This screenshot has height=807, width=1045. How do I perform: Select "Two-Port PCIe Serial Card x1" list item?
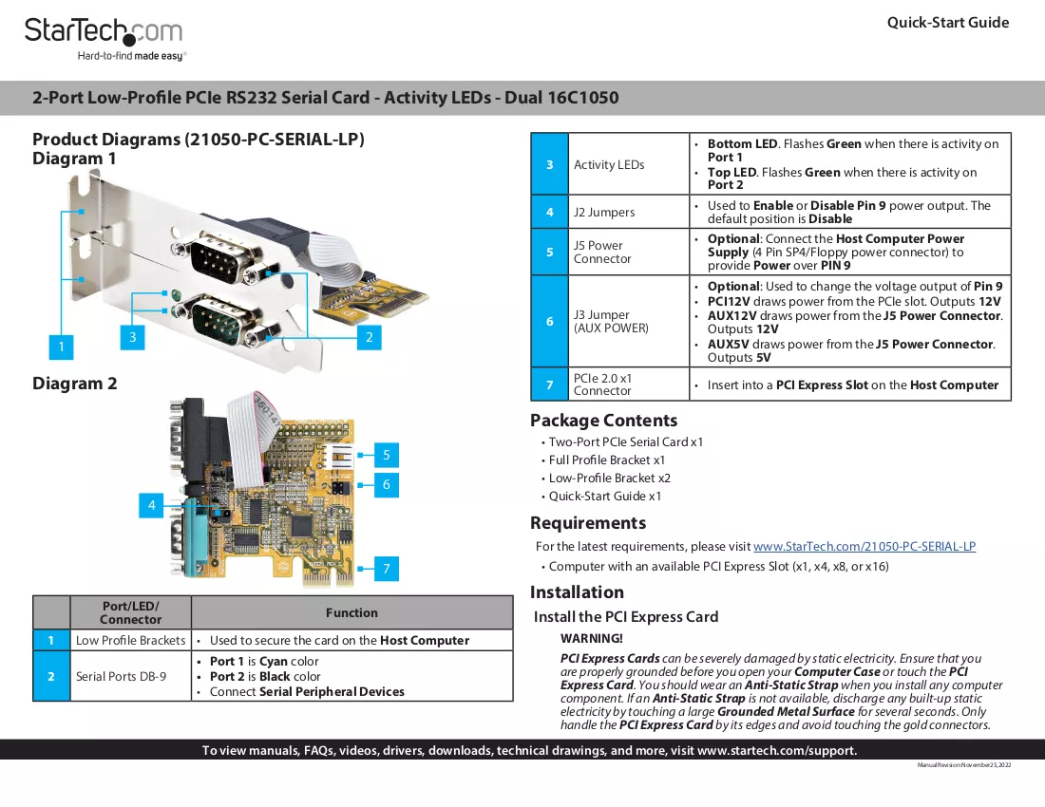(626, 442)
